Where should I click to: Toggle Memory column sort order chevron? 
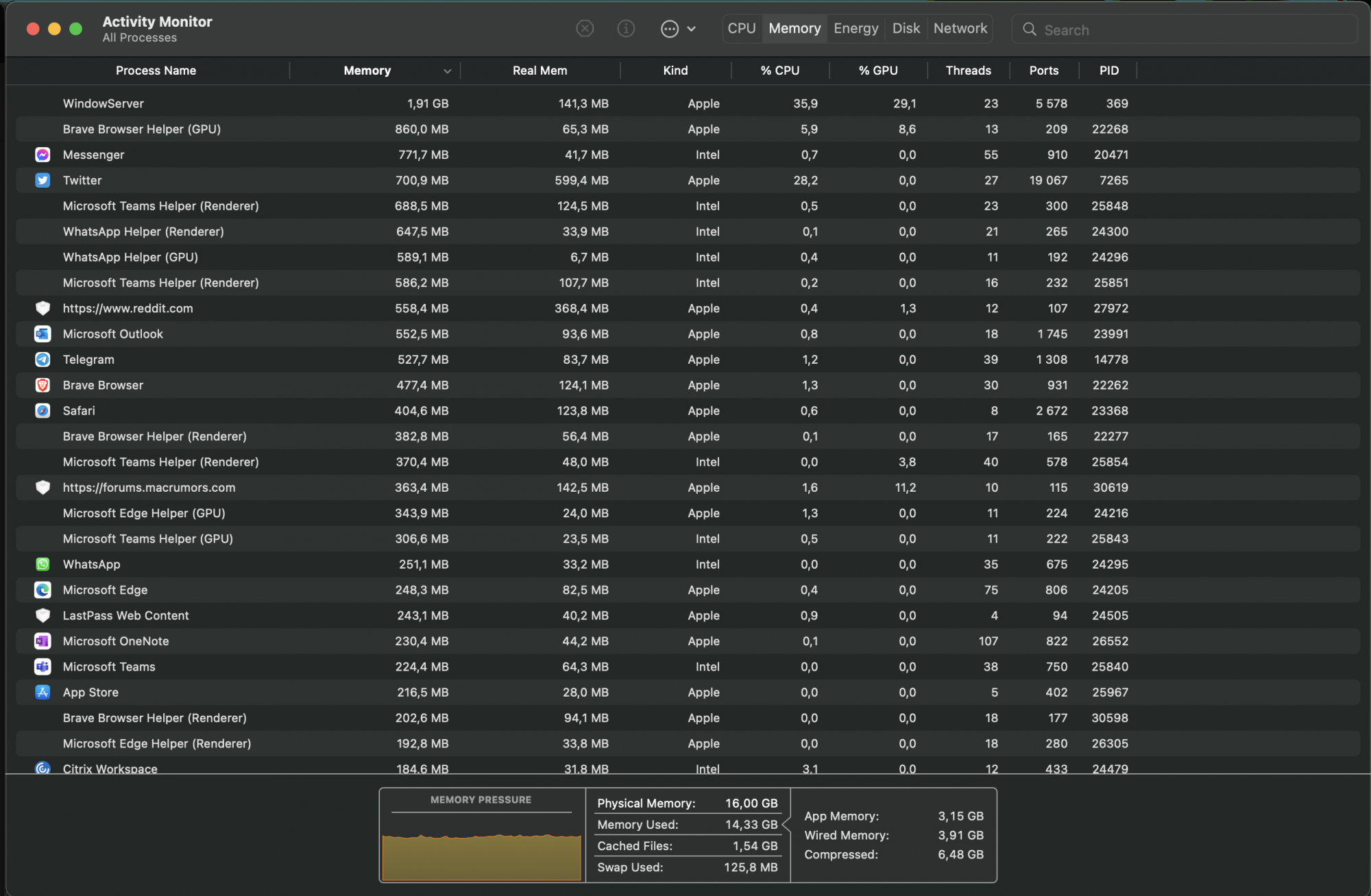coord(447,71)
